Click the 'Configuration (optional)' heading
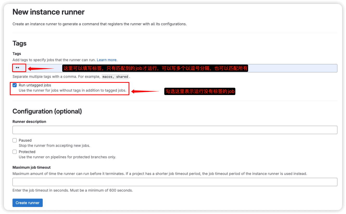The width and height of the screenshot is (346, 214). tap(47, 111)
